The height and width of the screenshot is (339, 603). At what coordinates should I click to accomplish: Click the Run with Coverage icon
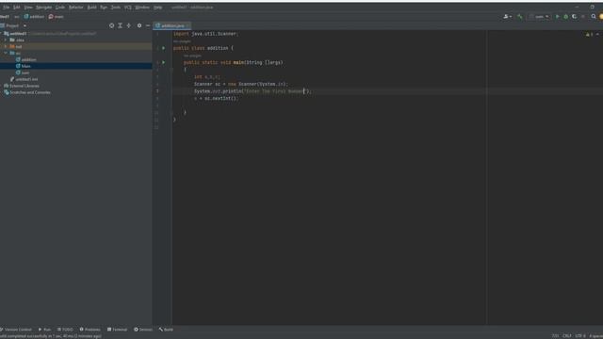pos(574,17)
